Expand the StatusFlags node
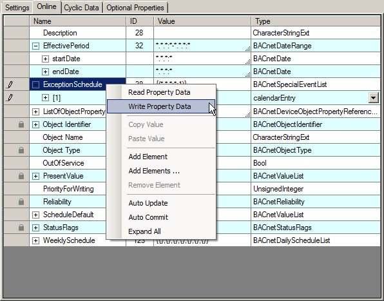This screenshot has height=301, width=384. click(35, 228)
